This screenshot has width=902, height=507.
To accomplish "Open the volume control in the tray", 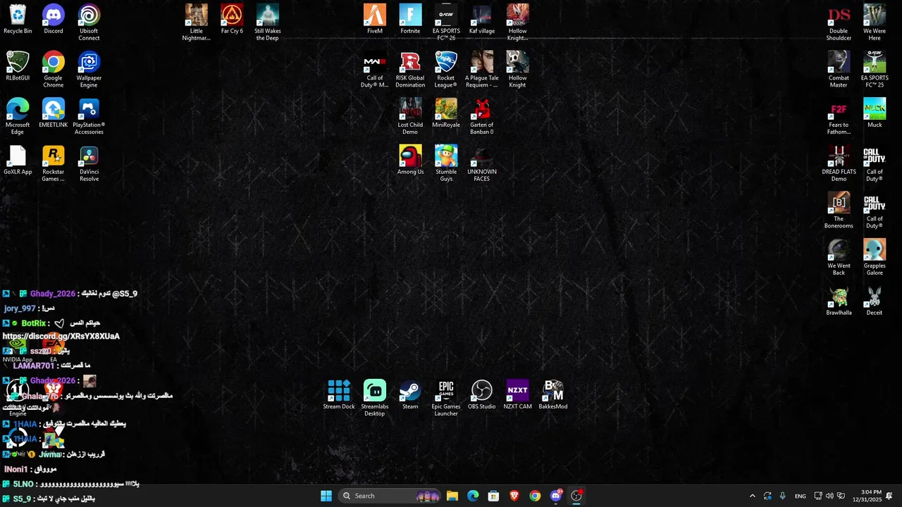I will [x=829, y=496].
